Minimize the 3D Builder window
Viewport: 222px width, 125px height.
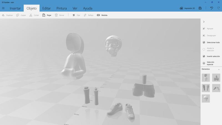point(205,2)
